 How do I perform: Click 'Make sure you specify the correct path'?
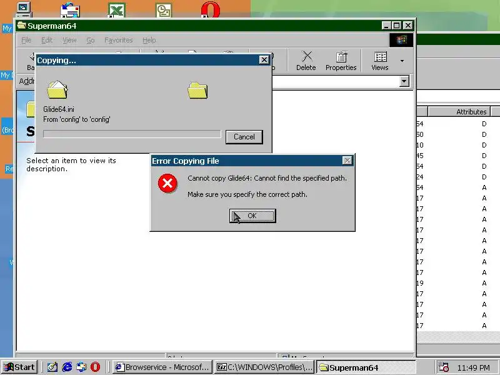247,194
